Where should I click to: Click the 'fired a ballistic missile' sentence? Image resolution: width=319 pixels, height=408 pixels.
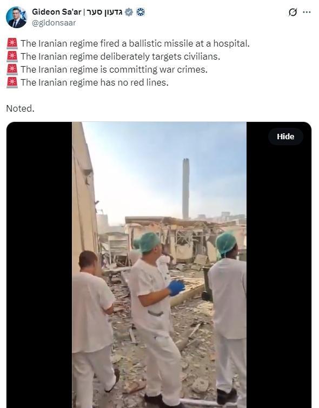pos(135,43)
